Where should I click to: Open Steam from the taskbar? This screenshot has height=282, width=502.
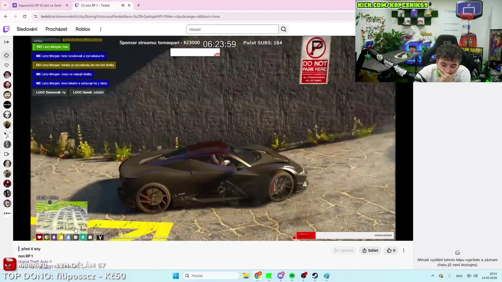coord(315,276)
